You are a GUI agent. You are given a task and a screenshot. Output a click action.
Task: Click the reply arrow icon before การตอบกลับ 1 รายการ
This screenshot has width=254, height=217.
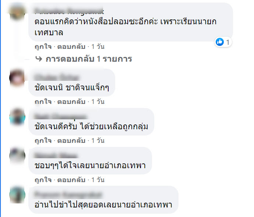click(39, 59)
